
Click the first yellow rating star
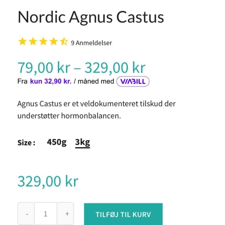coord(23,42)
